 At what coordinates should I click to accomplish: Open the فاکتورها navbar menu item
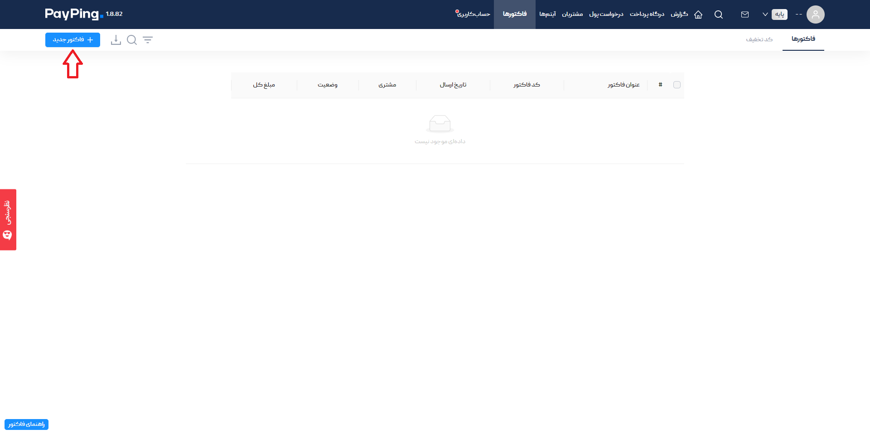515,14
